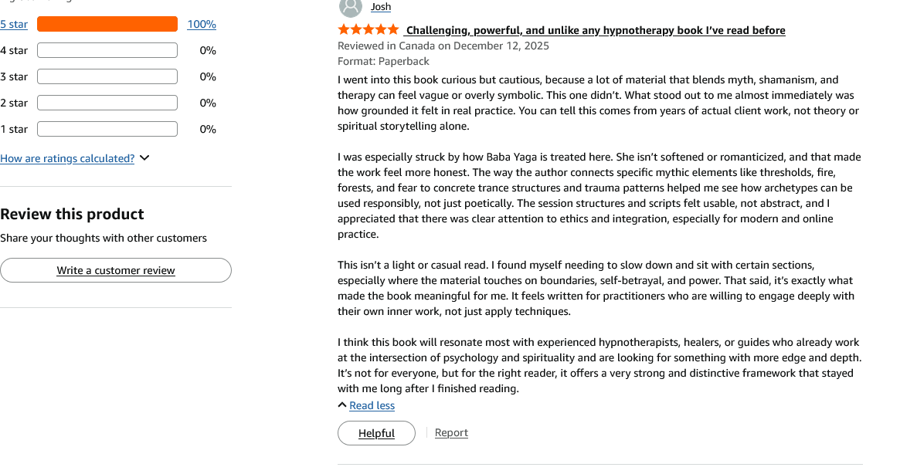Click reviewer name Josh
This screenshot has width=917, height=474.
tap(381, 7)
